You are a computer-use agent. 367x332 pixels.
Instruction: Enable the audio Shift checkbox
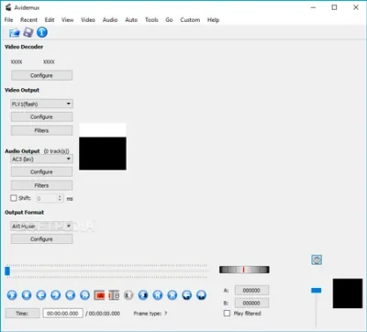coord(14,198)
